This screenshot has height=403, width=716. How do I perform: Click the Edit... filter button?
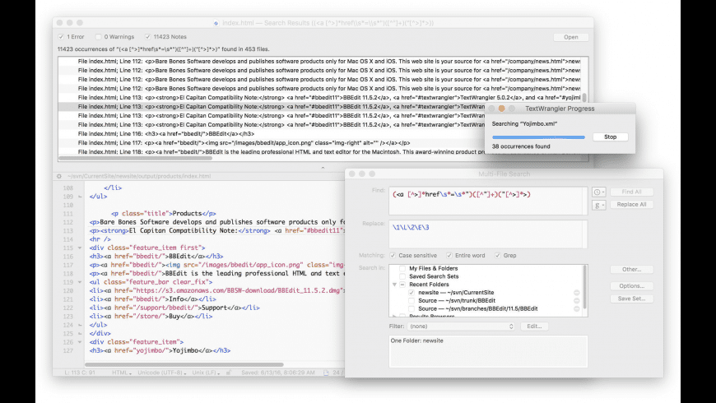click(534, 327)
